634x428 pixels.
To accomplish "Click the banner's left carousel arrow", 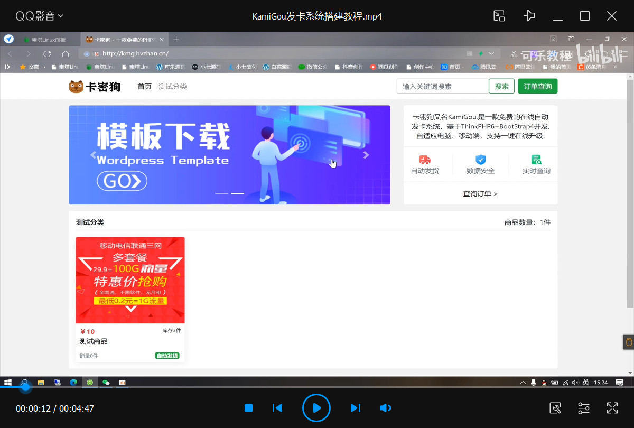I will 94,155.
